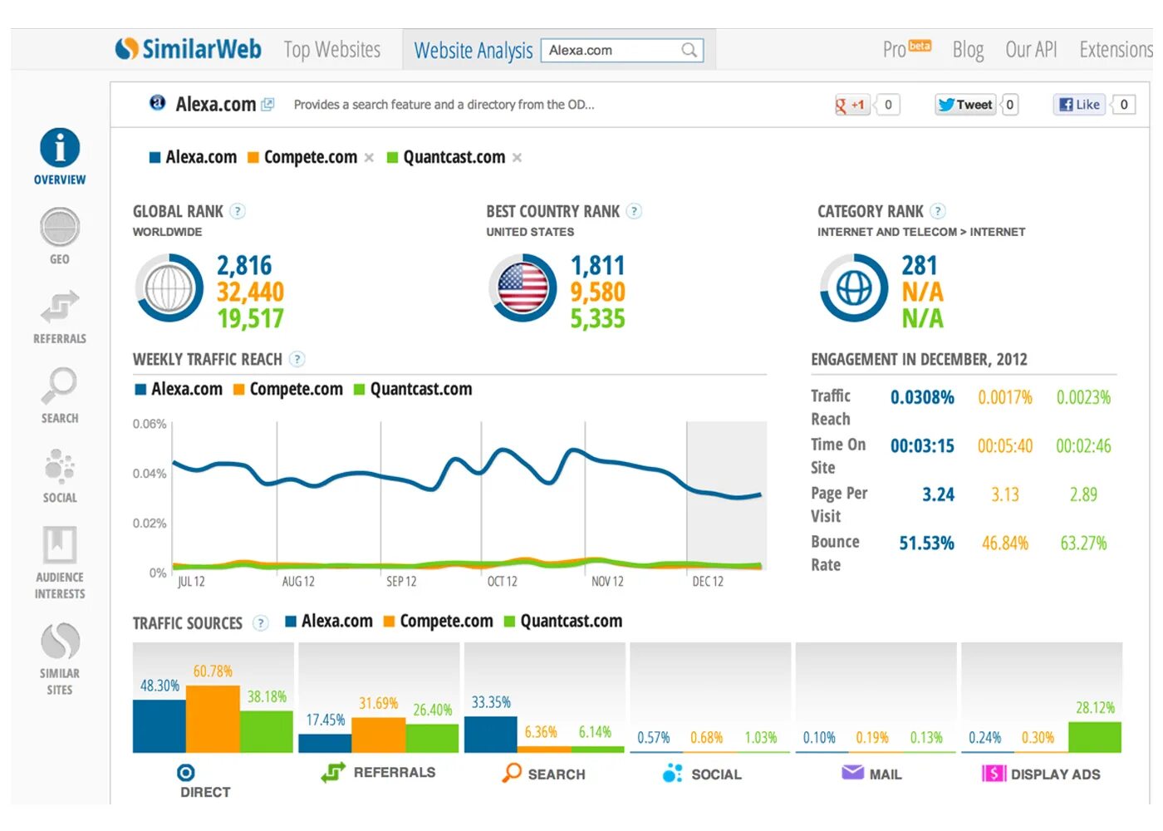Image resolution: width=1163 pixels, height=831 pixels.
Task: Click the Direct traffic source icon
Action: (186, 773)
